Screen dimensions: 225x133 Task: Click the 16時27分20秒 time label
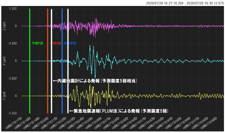(40, 123)
